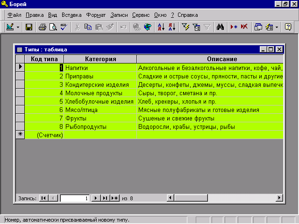Apply filter funnel icon
This screenshot has height=224, width=299.
pos(207,27)
